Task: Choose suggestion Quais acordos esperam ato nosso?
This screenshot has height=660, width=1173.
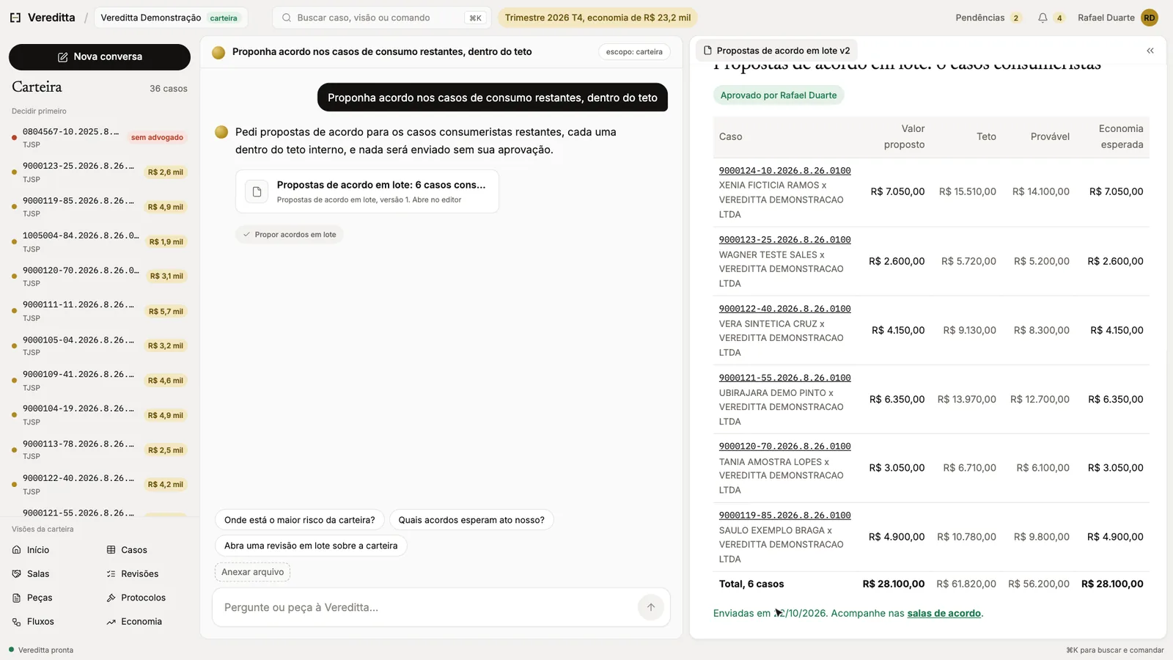Action: point(471,520)
